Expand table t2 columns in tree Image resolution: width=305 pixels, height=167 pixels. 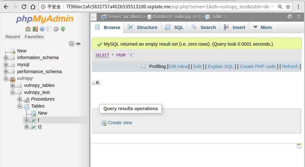click(27, 127)
